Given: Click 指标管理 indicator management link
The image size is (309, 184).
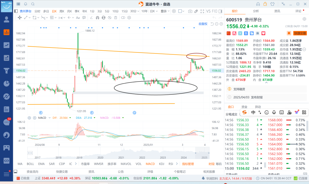Looking at the screenshot, I should click(x=188, y=164).
